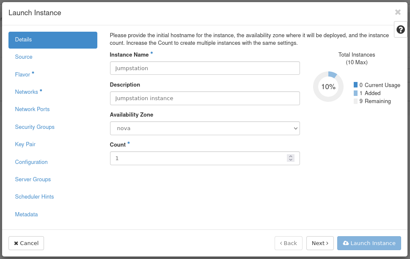Focus the Description text field
Viewport: 410px width, 259px height.
[x=205, y=98]
